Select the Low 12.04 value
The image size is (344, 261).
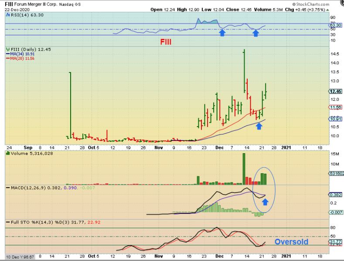tap(212, 10)
